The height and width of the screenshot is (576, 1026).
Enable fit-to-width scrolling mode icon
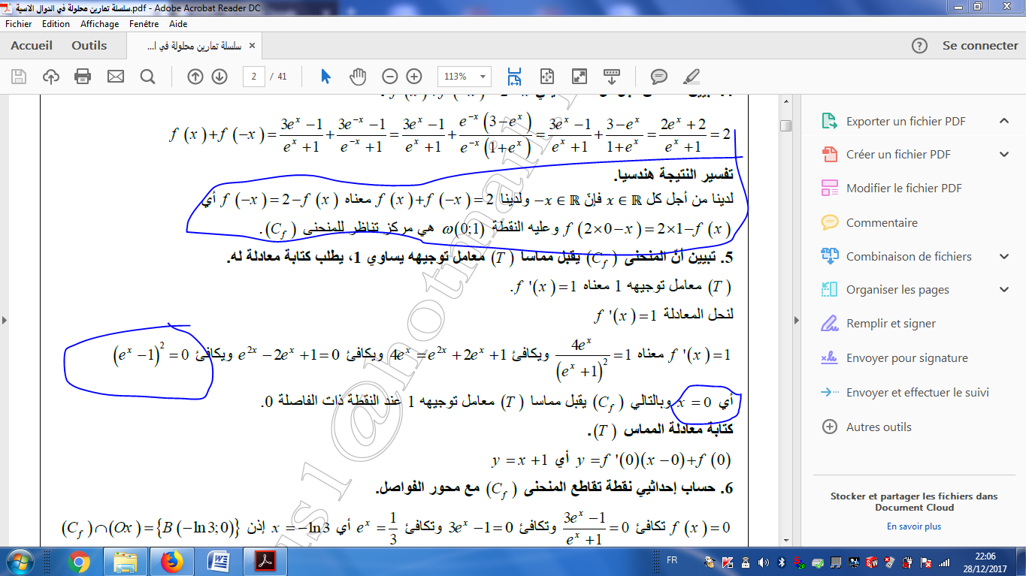coord(515,77)
